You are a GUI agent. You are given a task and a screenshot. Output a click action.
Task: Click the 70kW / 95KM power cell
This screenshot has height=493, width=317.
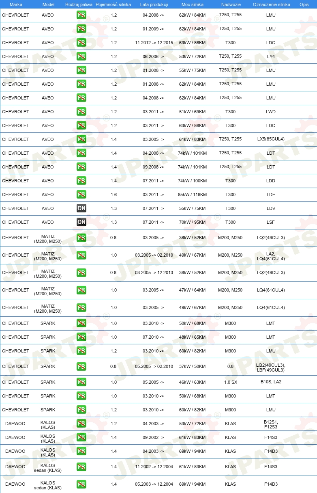[x=193, y=222]
